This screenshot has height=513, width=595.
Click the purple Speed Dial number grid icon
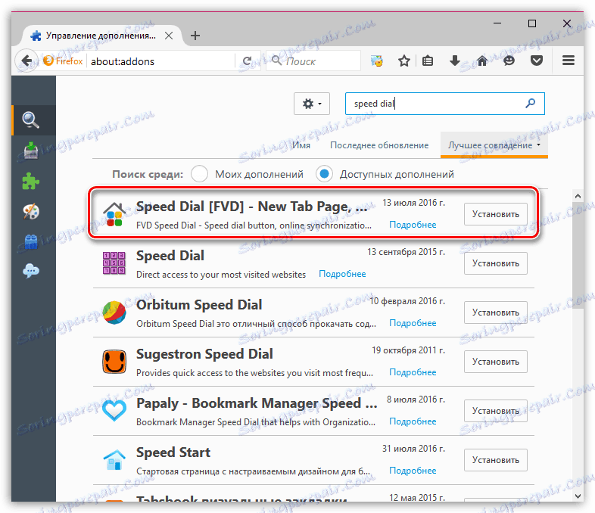coord(114,263)
